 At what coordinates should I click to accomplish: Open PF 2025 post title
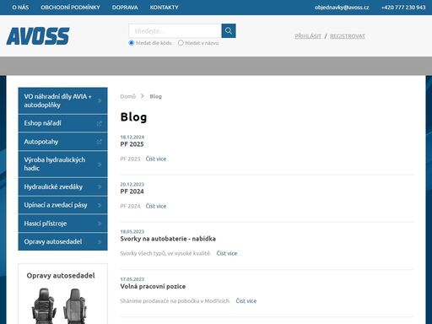tap(132, 144)
